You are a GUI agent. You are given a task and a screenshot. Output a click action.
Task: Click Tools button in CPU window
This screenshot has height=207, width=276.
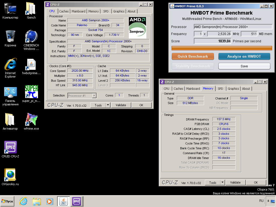[x=98, y=105]
